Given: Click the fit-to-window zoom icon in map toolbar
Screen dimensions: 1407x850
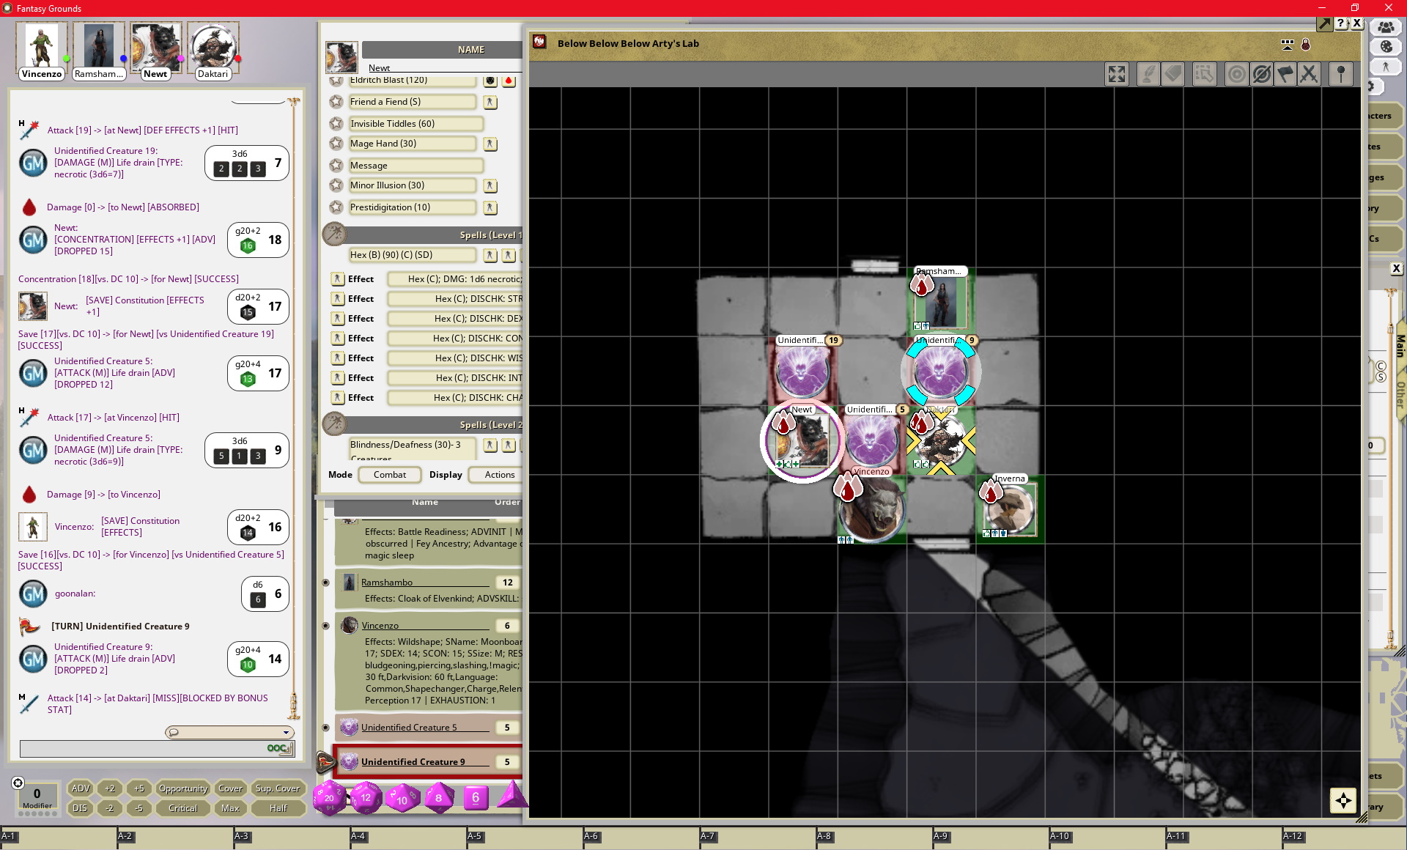Looking at the screenshot, I should (x=1116, y=74).
